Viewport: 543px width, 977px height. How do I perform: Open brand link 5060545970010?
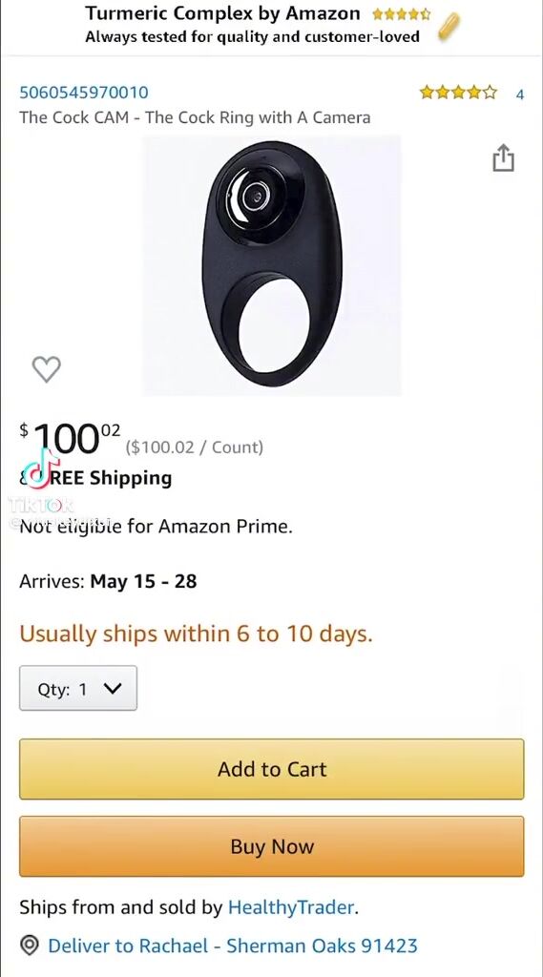[x=84, y=93]
